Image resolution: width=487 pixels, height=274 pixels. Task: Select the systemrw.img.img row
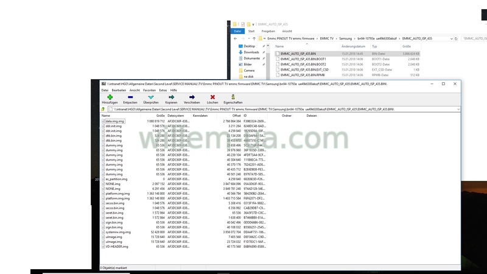184,232
